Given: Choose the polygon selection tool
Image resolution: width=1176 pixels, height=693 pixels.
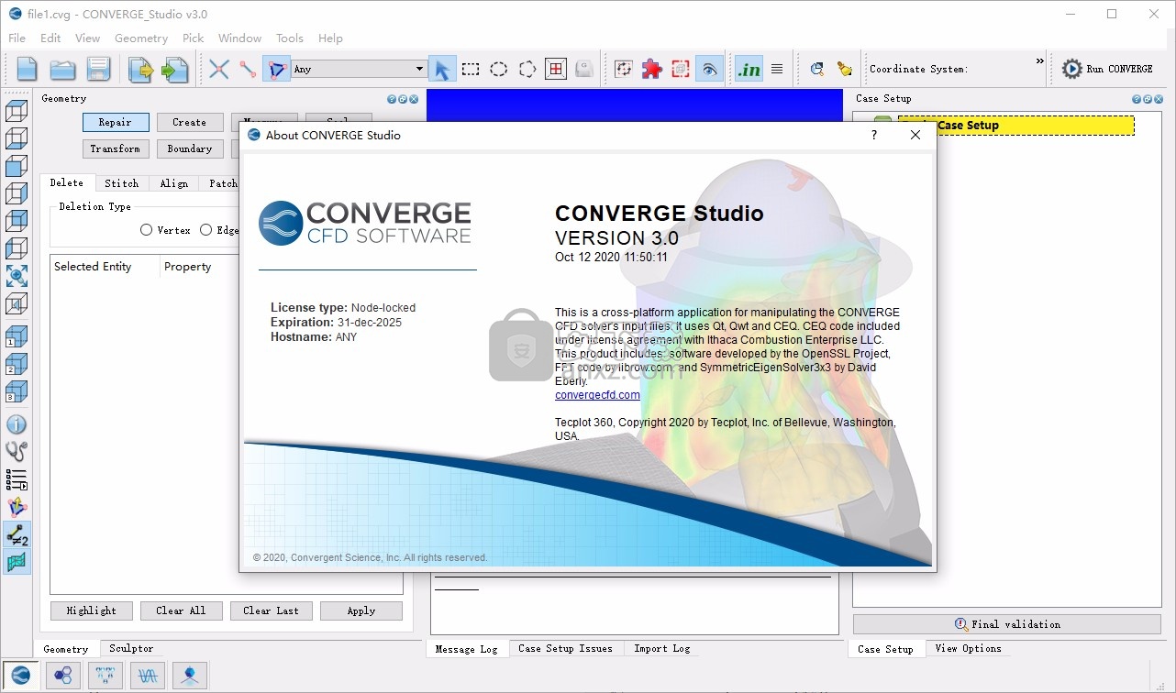Looking at the screenshot, I should [527, 69].
